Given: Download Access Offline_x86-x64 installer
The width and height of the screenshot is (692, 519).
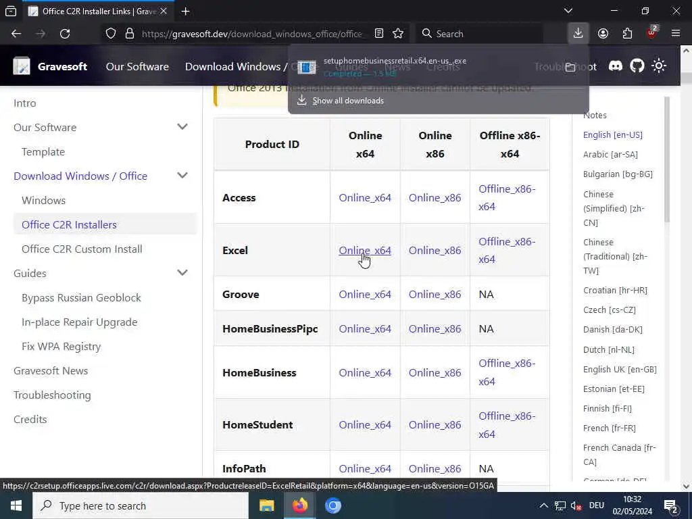Looking at the screenshot, I should [507, 198].
